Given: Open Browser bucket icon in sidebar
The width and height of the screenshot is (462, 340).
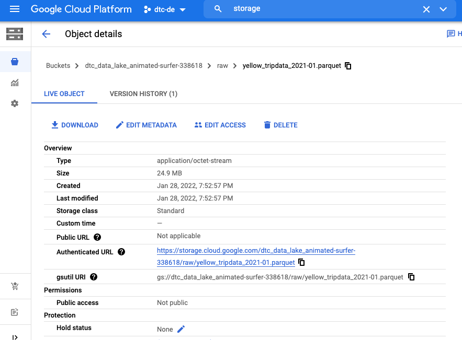Looking at the screenshot, I should pos(15,62).
